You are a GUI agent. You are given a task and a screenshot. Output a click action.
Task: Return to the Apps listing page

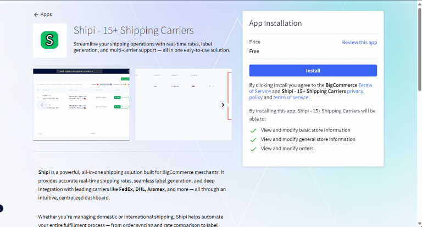click(46, 15)
